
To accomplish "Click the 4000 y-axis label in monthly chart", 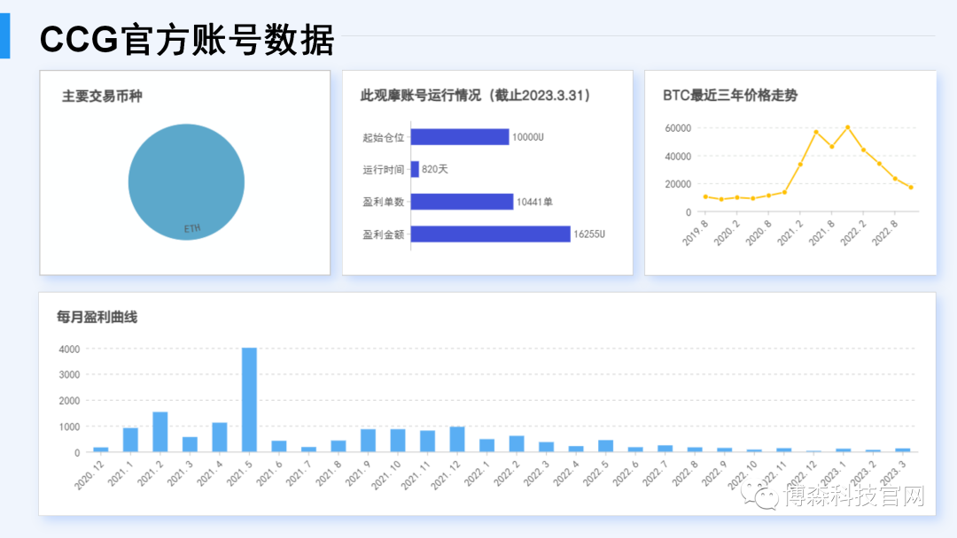I will pyautogui.click(x=69, y=350).
